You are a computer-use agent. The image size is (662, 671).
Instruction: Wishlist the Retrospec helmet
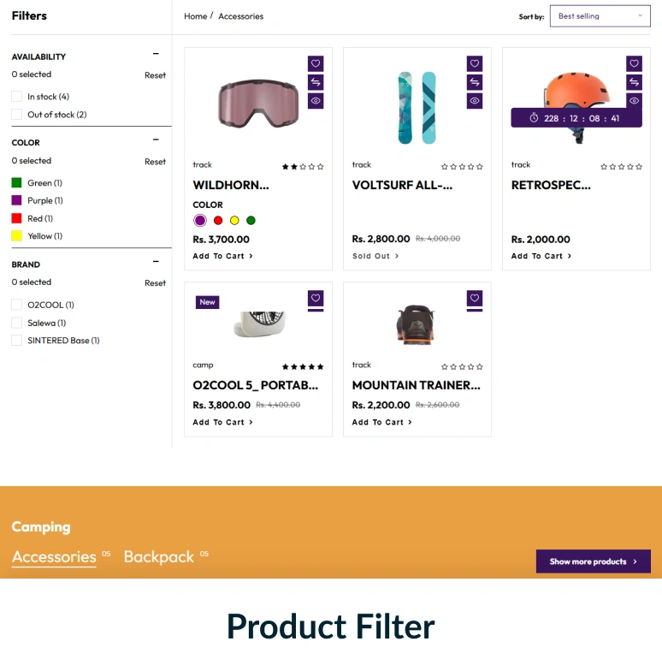coord(634,63)
